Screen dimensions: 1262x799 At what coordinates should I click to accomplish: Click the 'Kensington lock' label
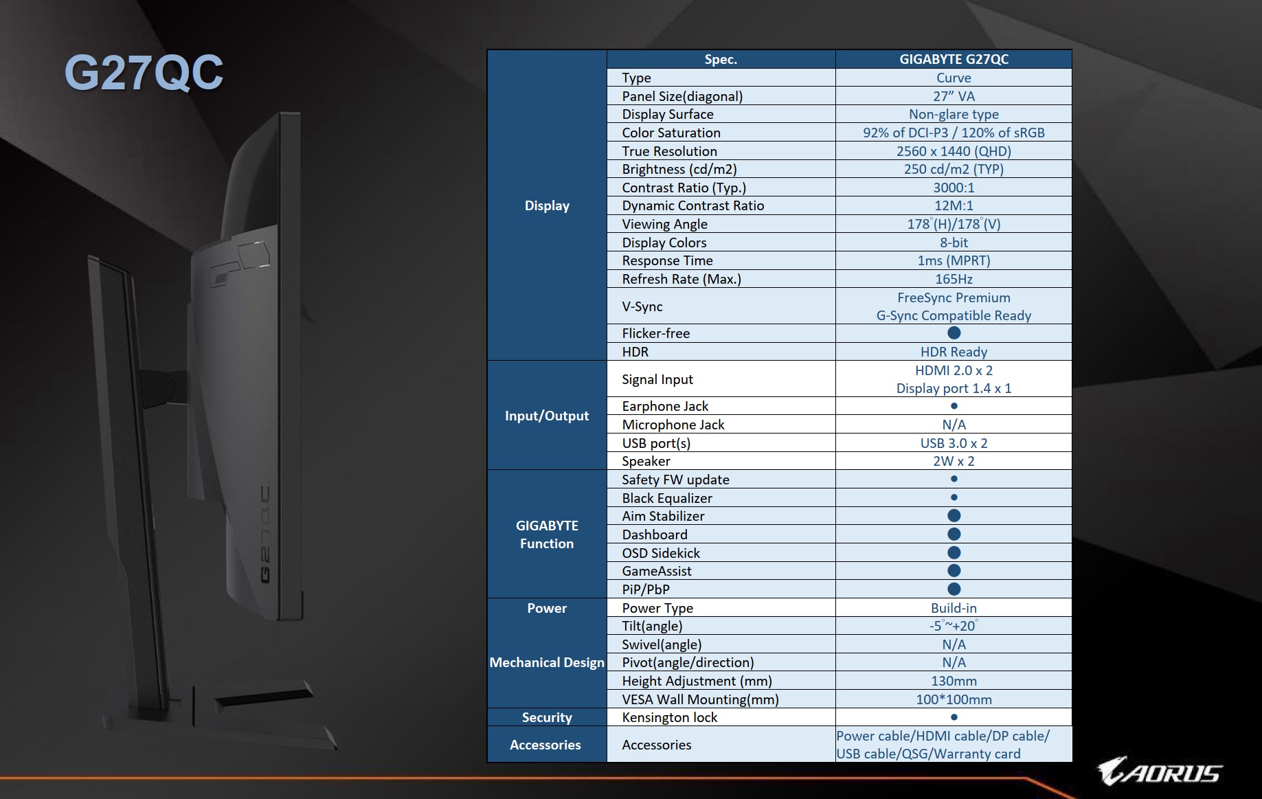(669, 717)
